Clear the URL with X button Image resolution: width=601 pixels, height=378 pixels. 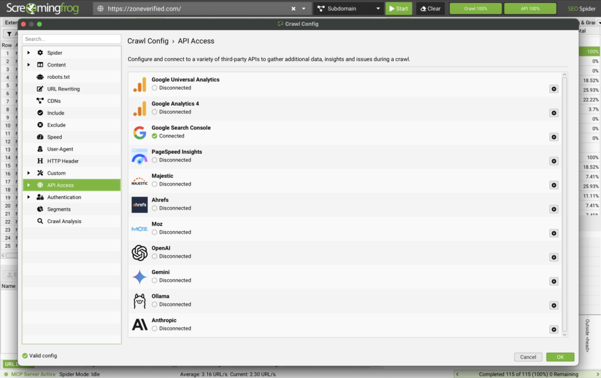(x=293, y=8)
